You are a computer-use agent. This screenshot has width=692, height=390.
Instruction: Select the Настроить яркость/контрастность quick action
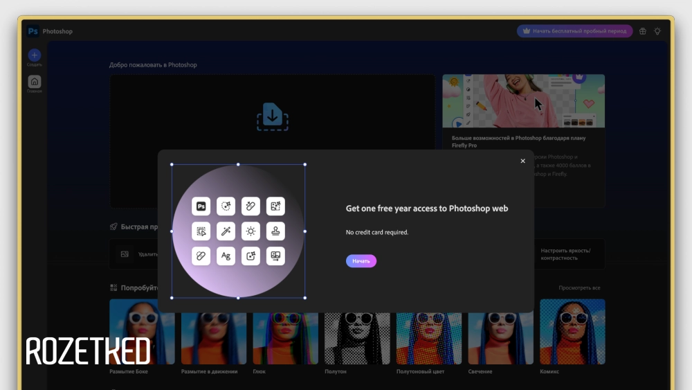[x=565, y=254]
